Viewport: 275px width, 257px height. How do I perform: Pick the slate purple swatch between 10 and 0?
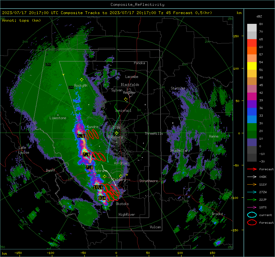click(x=252, y=142)
